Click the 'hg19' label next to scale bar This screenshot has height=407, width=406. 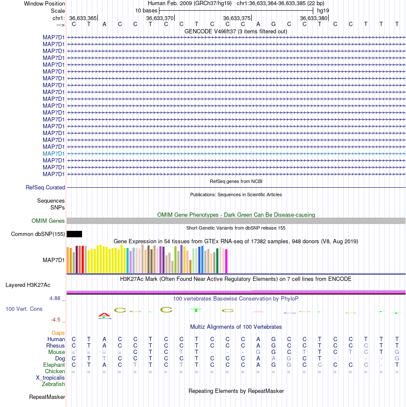tap(323, 11)
